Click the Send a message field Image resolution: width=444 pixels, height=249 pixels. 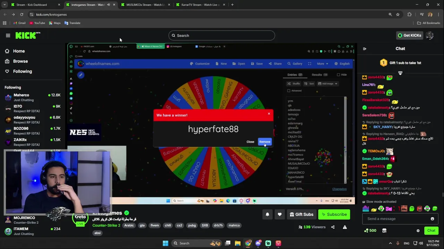coord(395,219)
